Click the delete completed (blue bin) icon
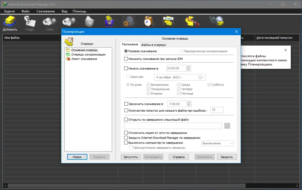Viewport: 302px width, 190px height. point(109,21)
